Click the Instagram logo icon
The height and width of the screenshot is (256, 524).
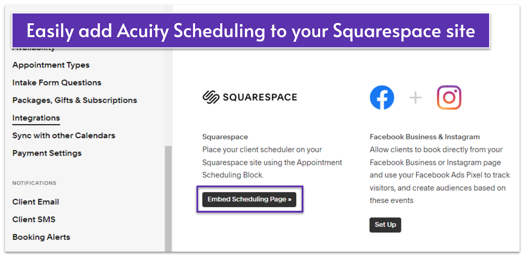pos(449,97)
